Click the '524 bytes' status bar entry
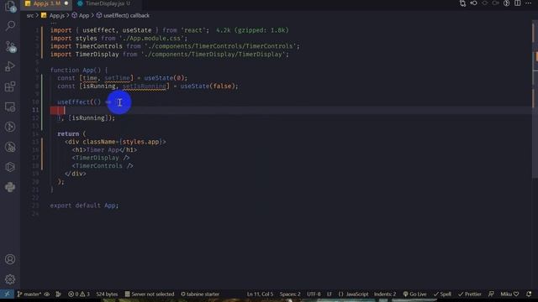This screenshot has height=302, width=538. pyautogui.click(x=107, y=294)
